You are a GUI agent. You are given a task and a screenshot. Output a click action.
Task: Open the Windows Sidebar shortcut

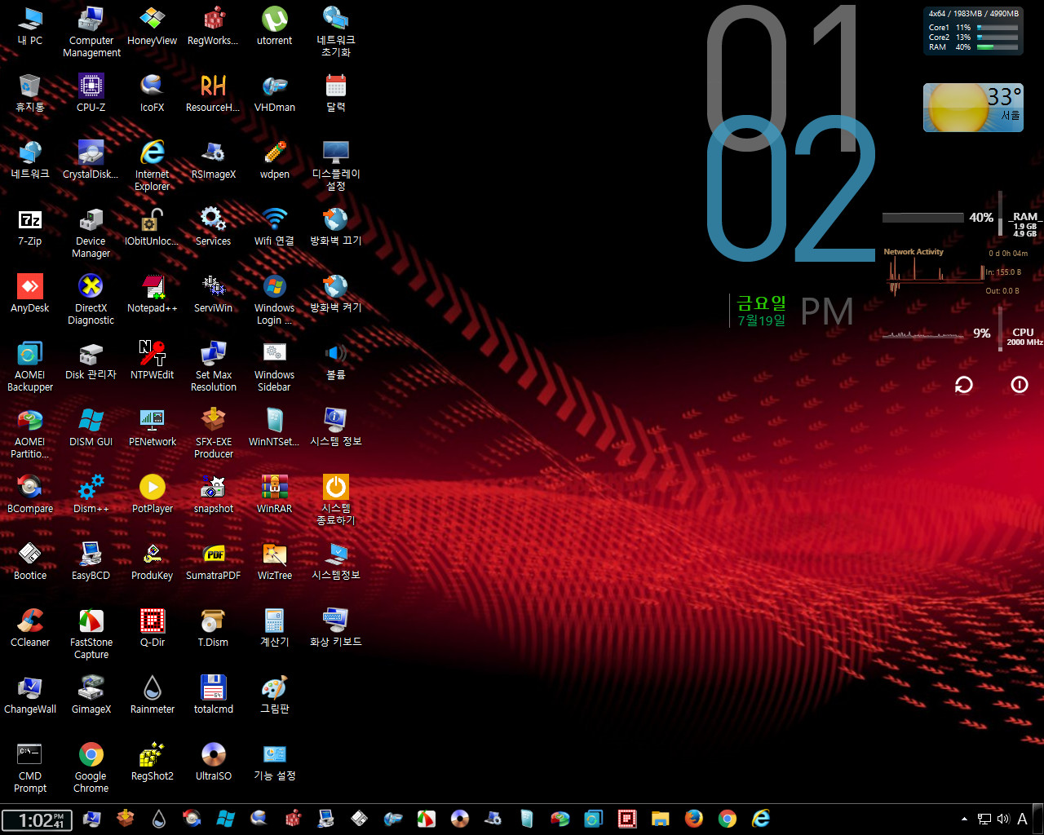pos(274,366)
